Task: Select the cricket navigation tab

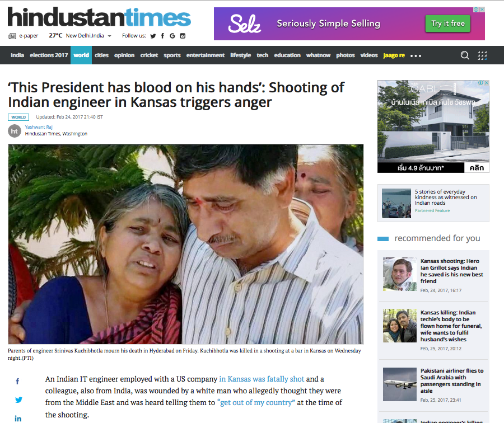Action: (149, 55)
